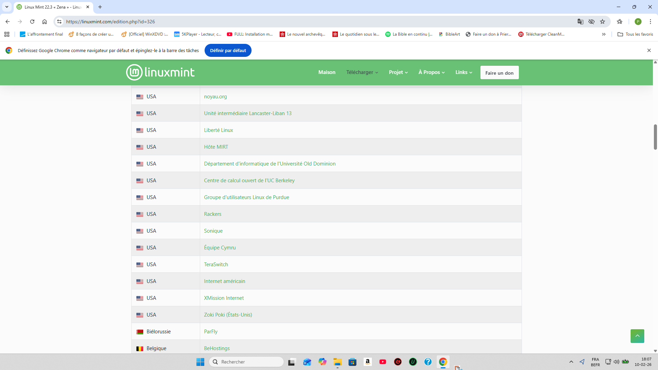
Task: Open the Maison navigation item
Action: pyautogui.click(x=327, y=72)
